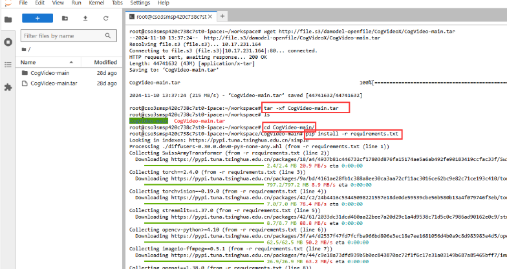Click the 'Collecting torch==2.4.0' line
The width and height of the screenshot is (507, 269).
tap(217, 172)
